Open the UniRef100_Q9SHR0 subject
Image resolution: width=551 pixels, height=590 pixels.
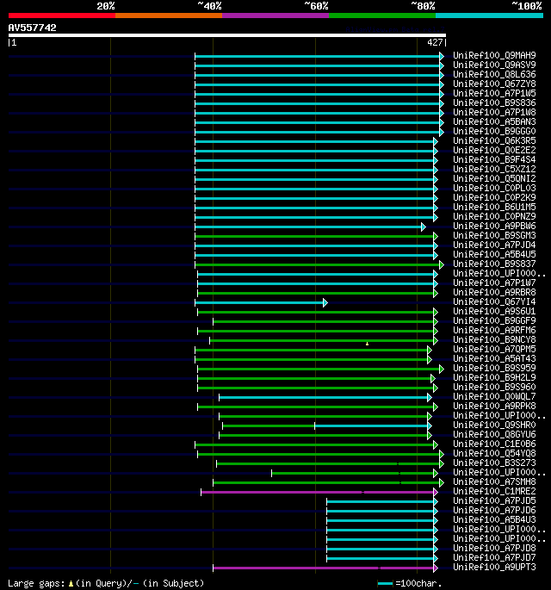point(494,425)
